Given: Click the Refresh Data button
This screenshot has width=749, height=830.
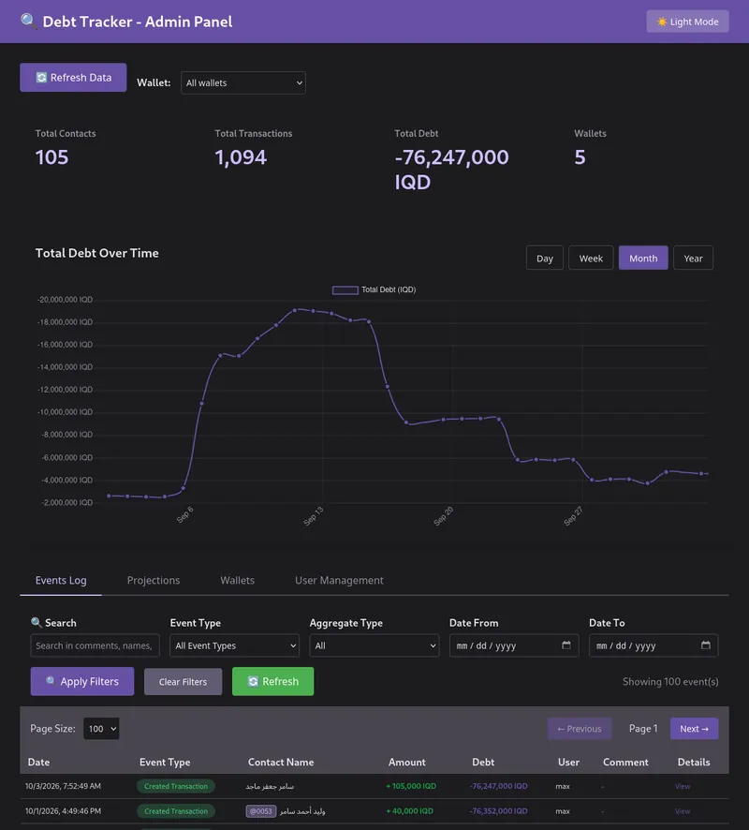Looking at the screenshot, I should 73,77.
